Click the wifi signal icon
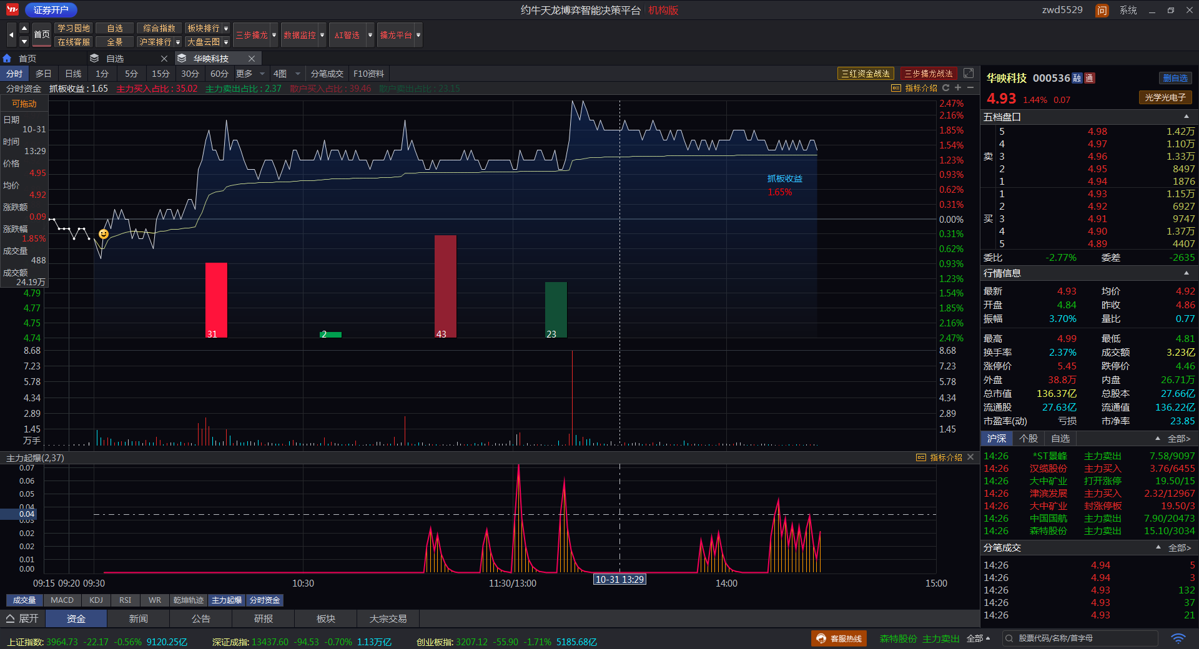Image resolution: width=1199 pixels, height=649 pixels. [1178, 638]
